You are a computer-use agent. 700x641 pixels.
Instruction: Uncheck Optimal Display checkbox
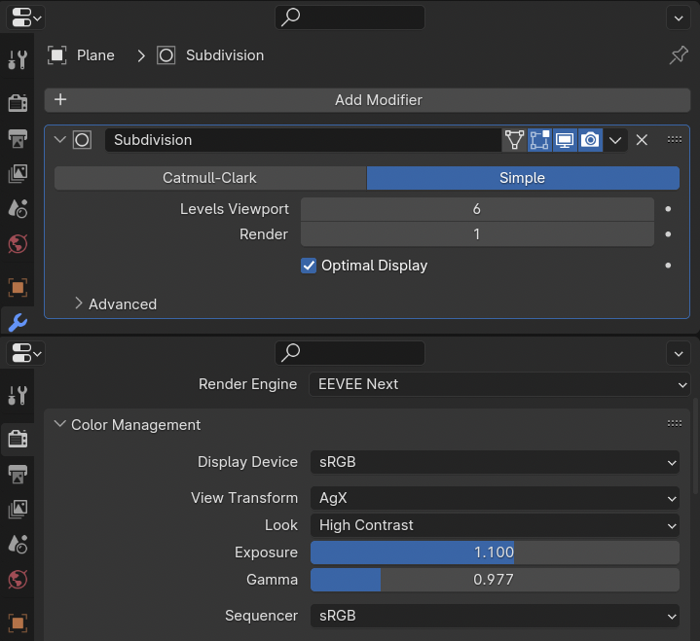click(x=309, y=266)
